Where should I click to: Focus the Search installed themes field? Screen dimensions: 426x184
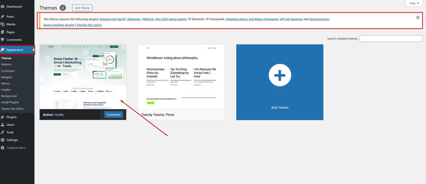pos(391,39)
